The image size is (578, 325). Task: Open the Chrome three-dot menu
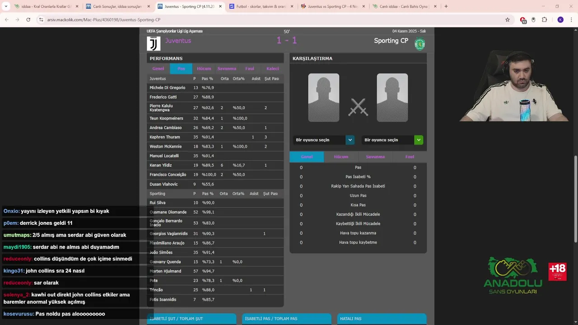571,20
